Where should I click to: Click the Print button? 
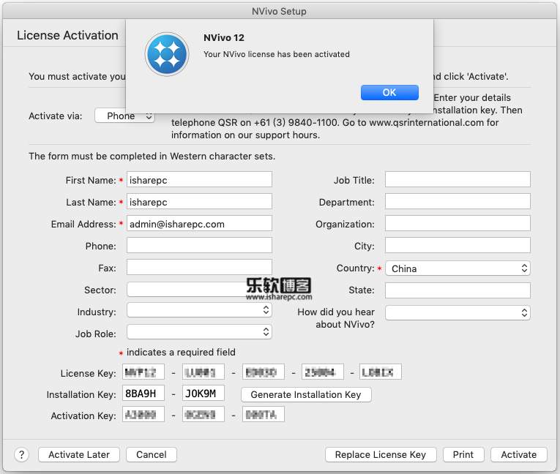coord(463,455)
